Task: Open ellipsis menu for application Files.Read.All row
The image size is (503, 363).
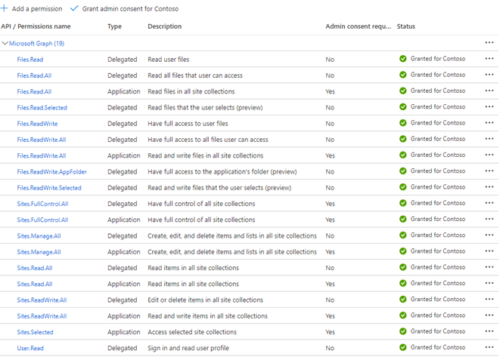Action: point(489,91)
